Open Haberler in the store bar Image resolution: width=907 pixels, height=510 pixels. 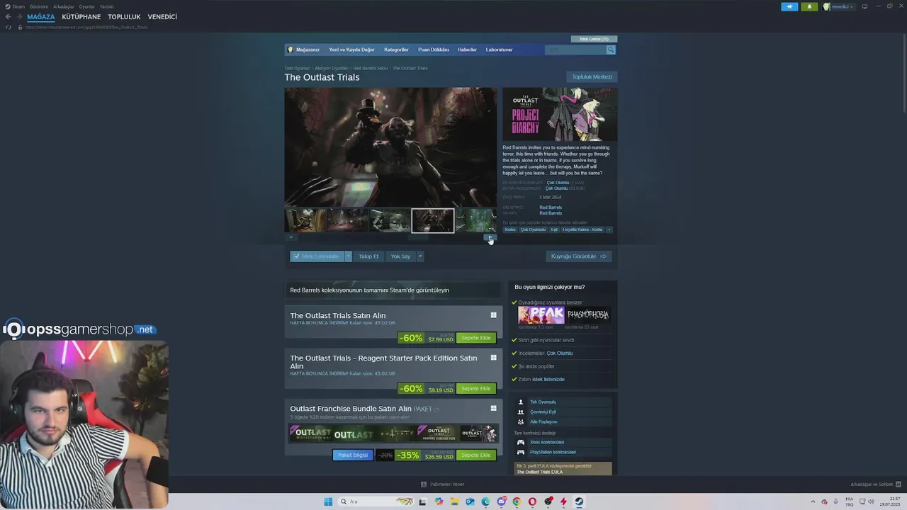point(467,50)
